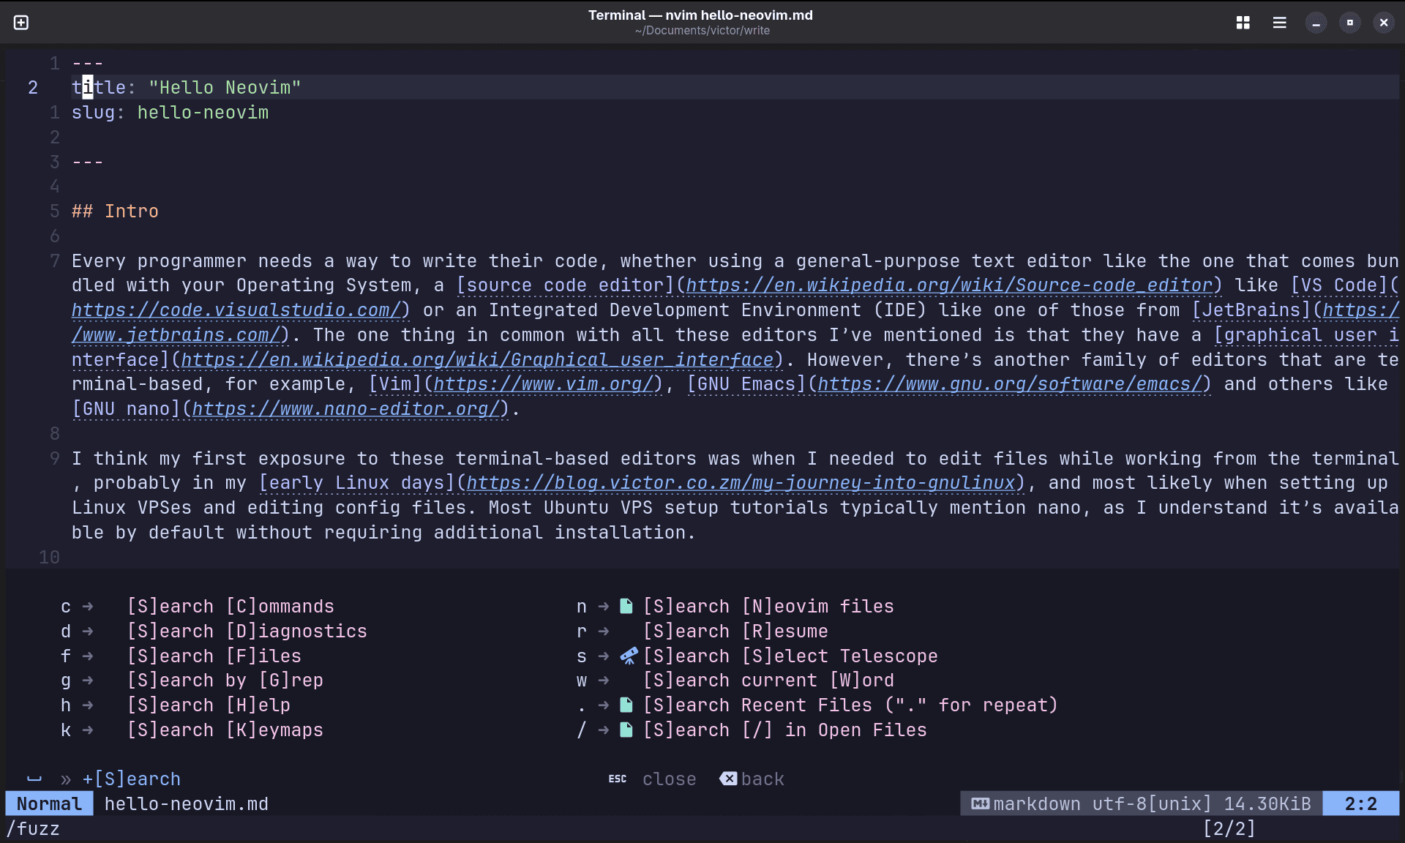Click the hello-neovim.md filename in the statusline

186,803
